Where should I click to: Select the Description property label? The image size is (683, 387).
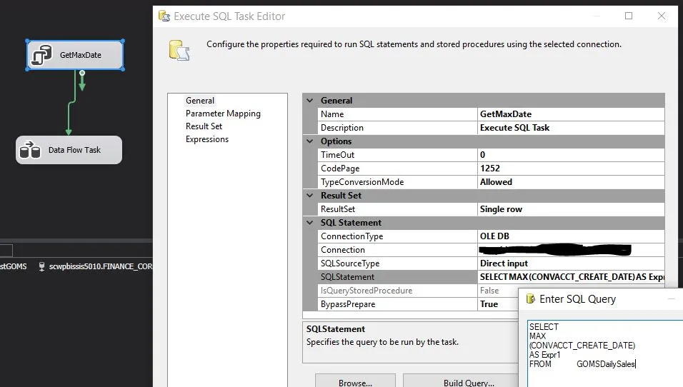click(342, 128)
